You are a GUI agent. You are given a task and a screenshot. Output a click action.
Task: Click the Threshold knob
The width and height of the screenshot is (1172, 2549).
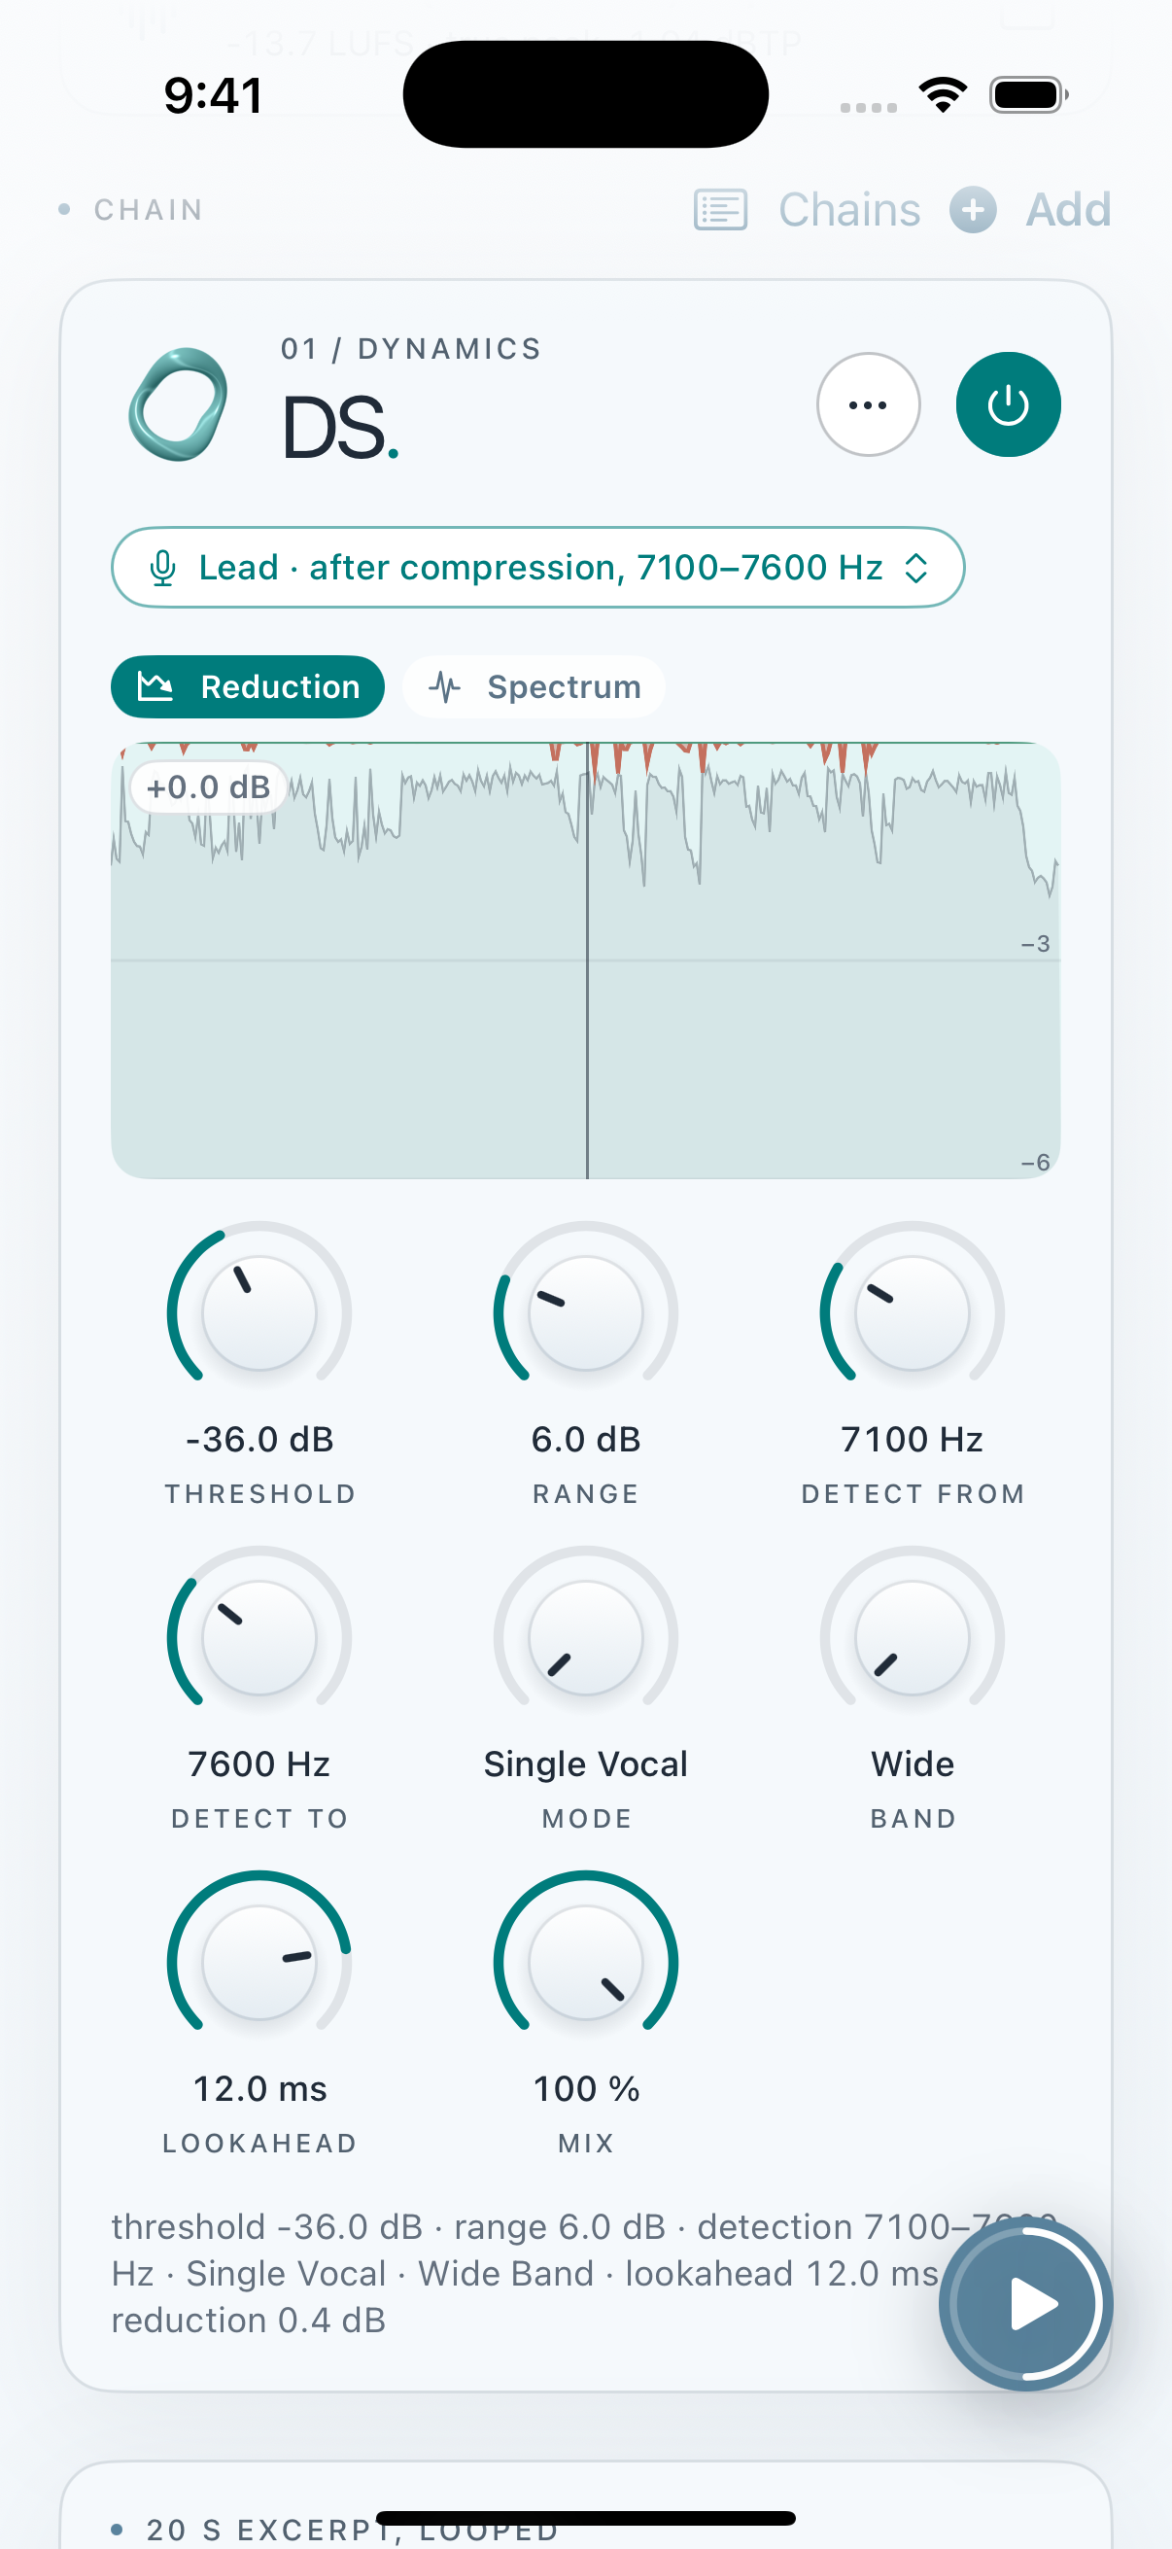point(259,1313)
